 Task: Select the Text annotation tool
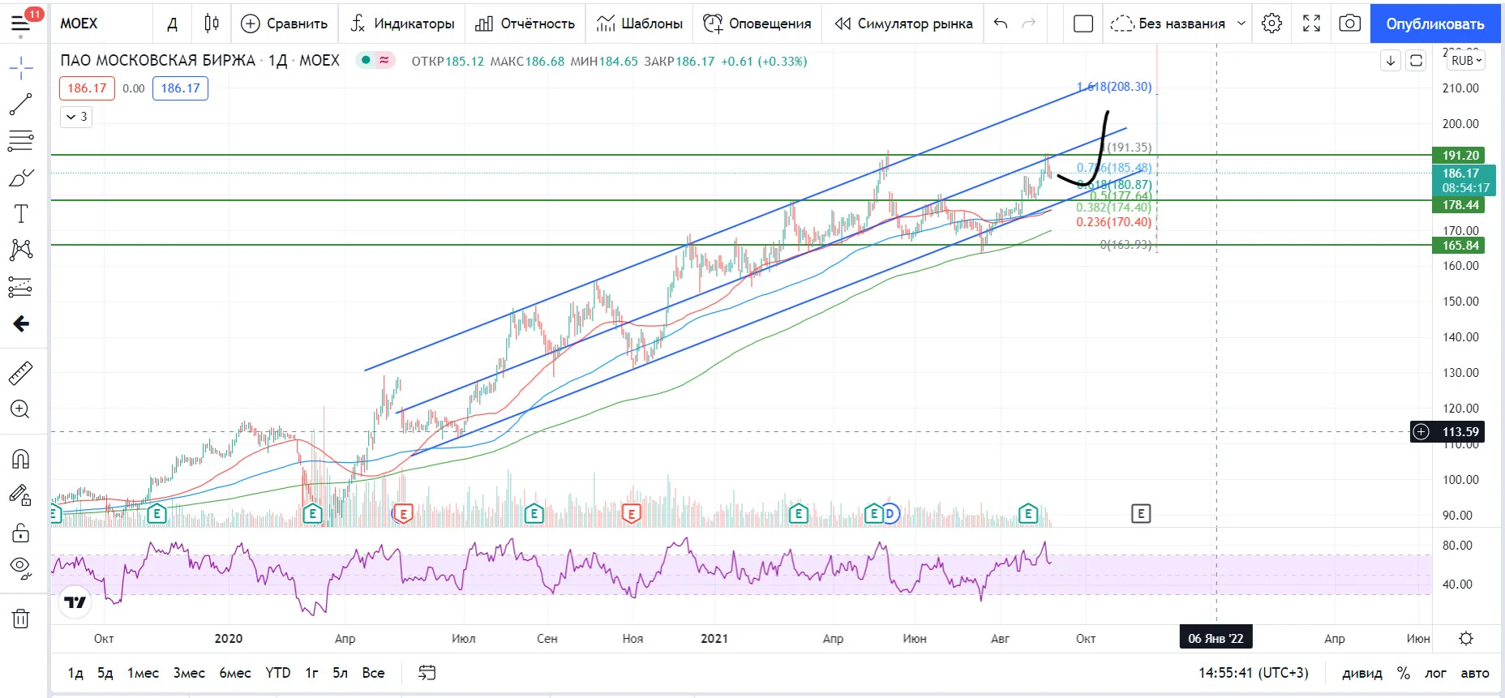(20, 214)
